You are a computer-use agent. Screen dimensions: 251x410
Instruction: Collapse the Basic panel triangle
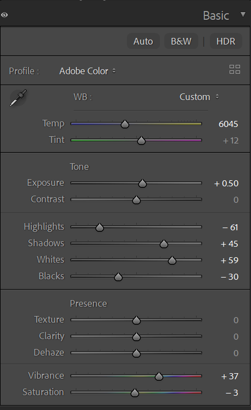coord(243,14)
